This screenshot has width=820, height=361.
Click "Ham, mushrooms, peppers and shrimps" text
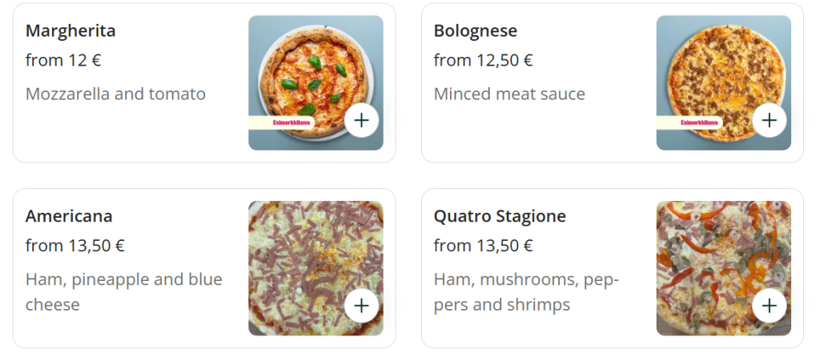(526, 292)
